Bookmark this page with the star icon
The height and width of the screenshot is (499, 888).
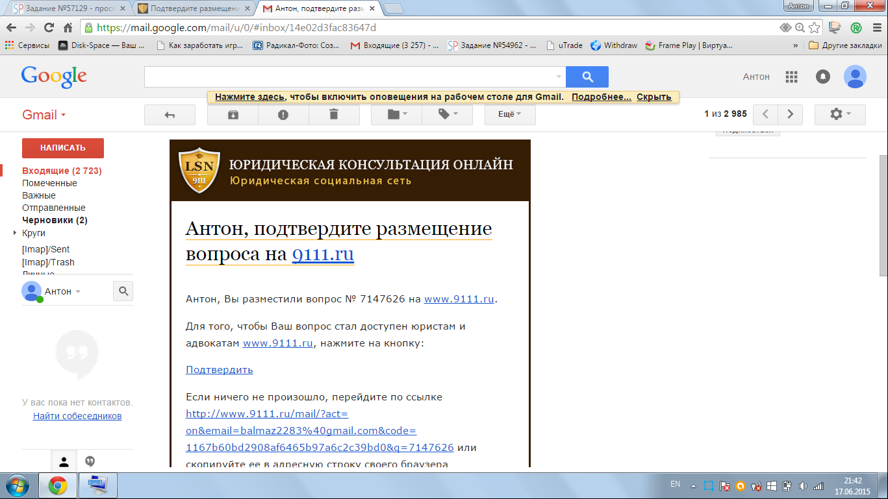pos(813,28)
